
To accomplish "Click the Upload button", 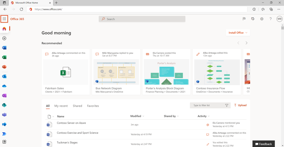I will tap(240, 105).
